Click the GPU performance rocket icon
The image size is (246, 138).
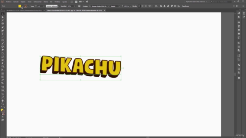tap(87, 2)
